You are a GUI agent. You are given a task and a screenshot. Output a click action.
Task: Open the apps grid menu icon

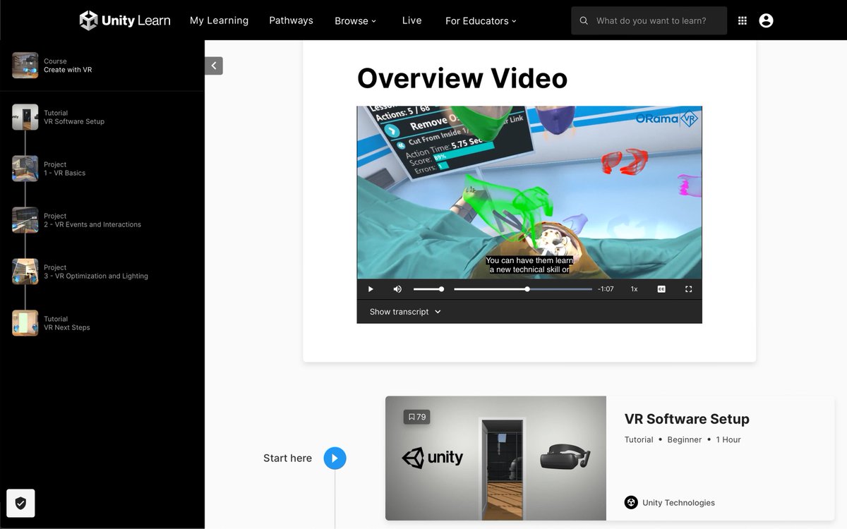click(x=742, y=20)
